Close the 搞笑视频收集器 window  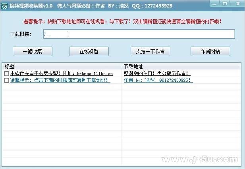point(238,4)
